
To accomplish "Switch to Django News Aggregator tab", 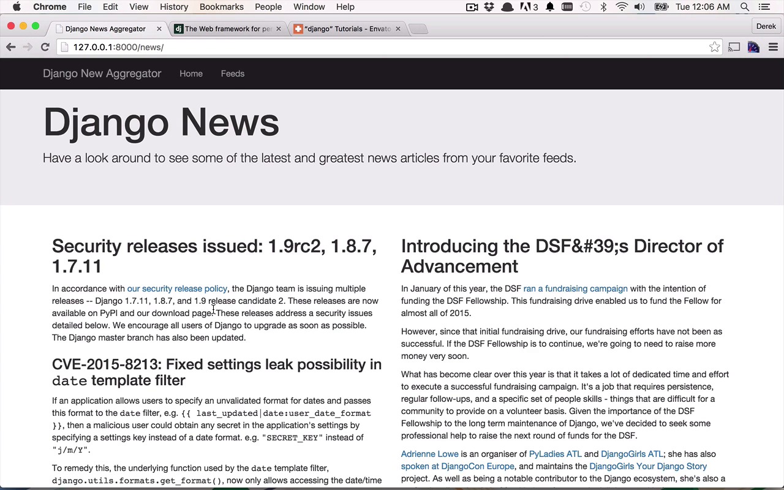I will pos(105,29).
